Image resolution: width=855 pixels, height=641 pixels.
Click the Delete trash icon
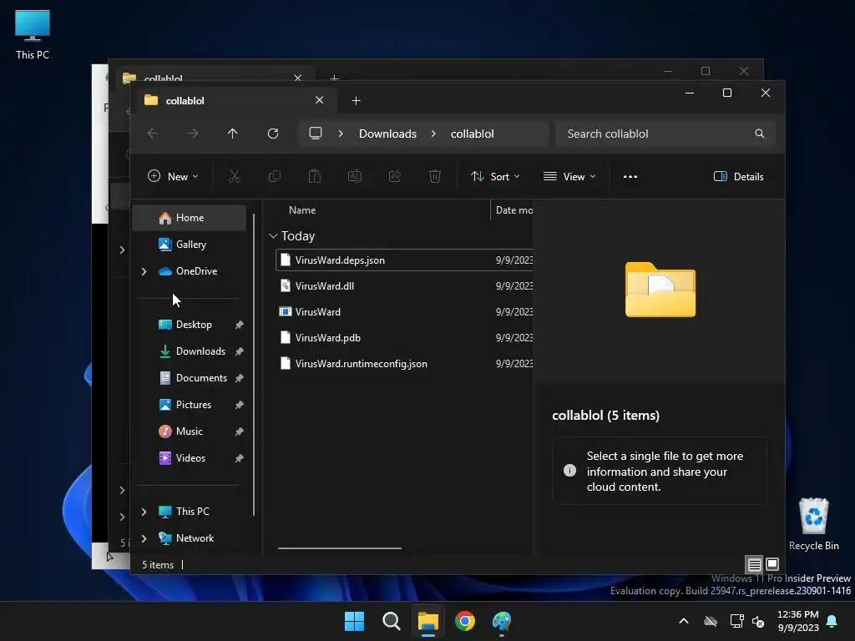point(434,176)
